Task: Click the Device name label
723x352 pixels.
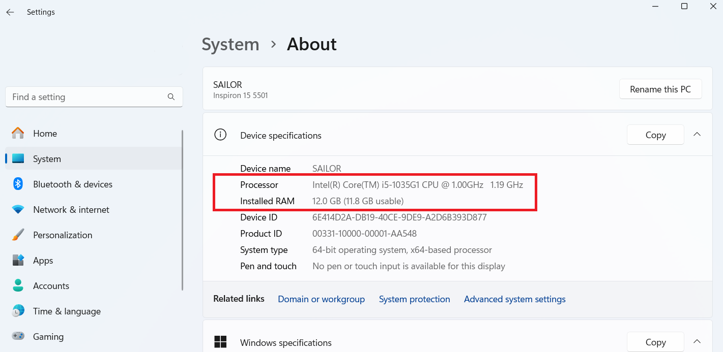Action: (266, 169)
